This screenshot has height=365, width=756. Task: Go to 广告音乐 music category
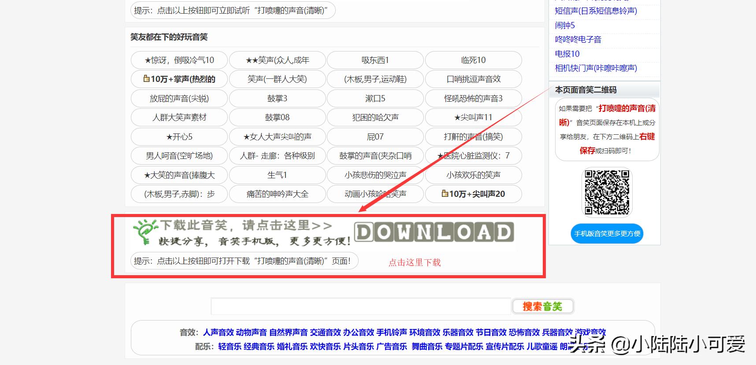click(x=391, y=347)
